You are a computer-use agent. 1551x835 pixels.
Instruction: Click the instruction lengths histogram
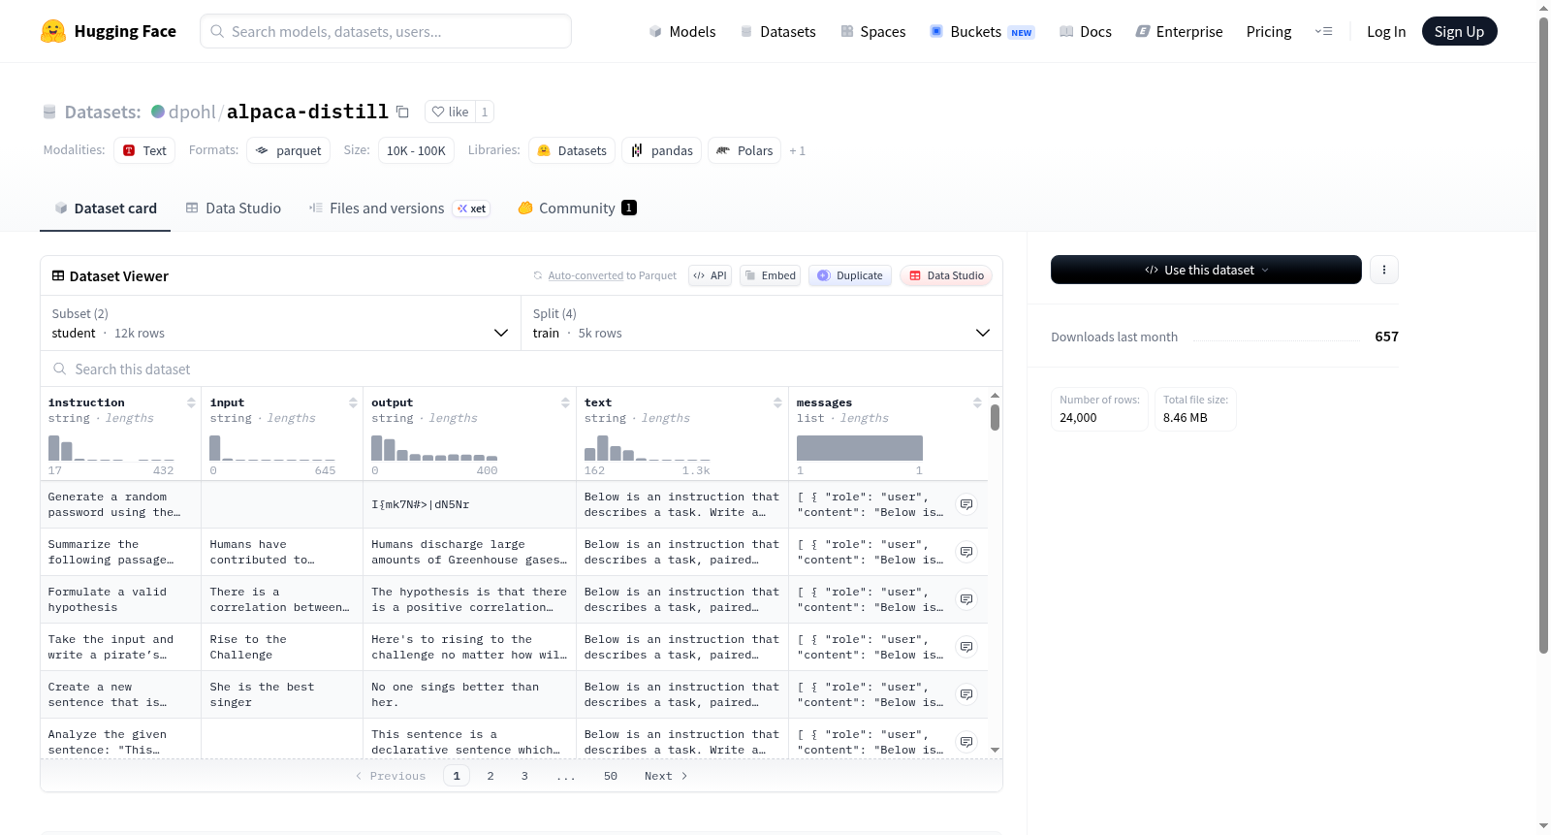(x=111, y=448)
